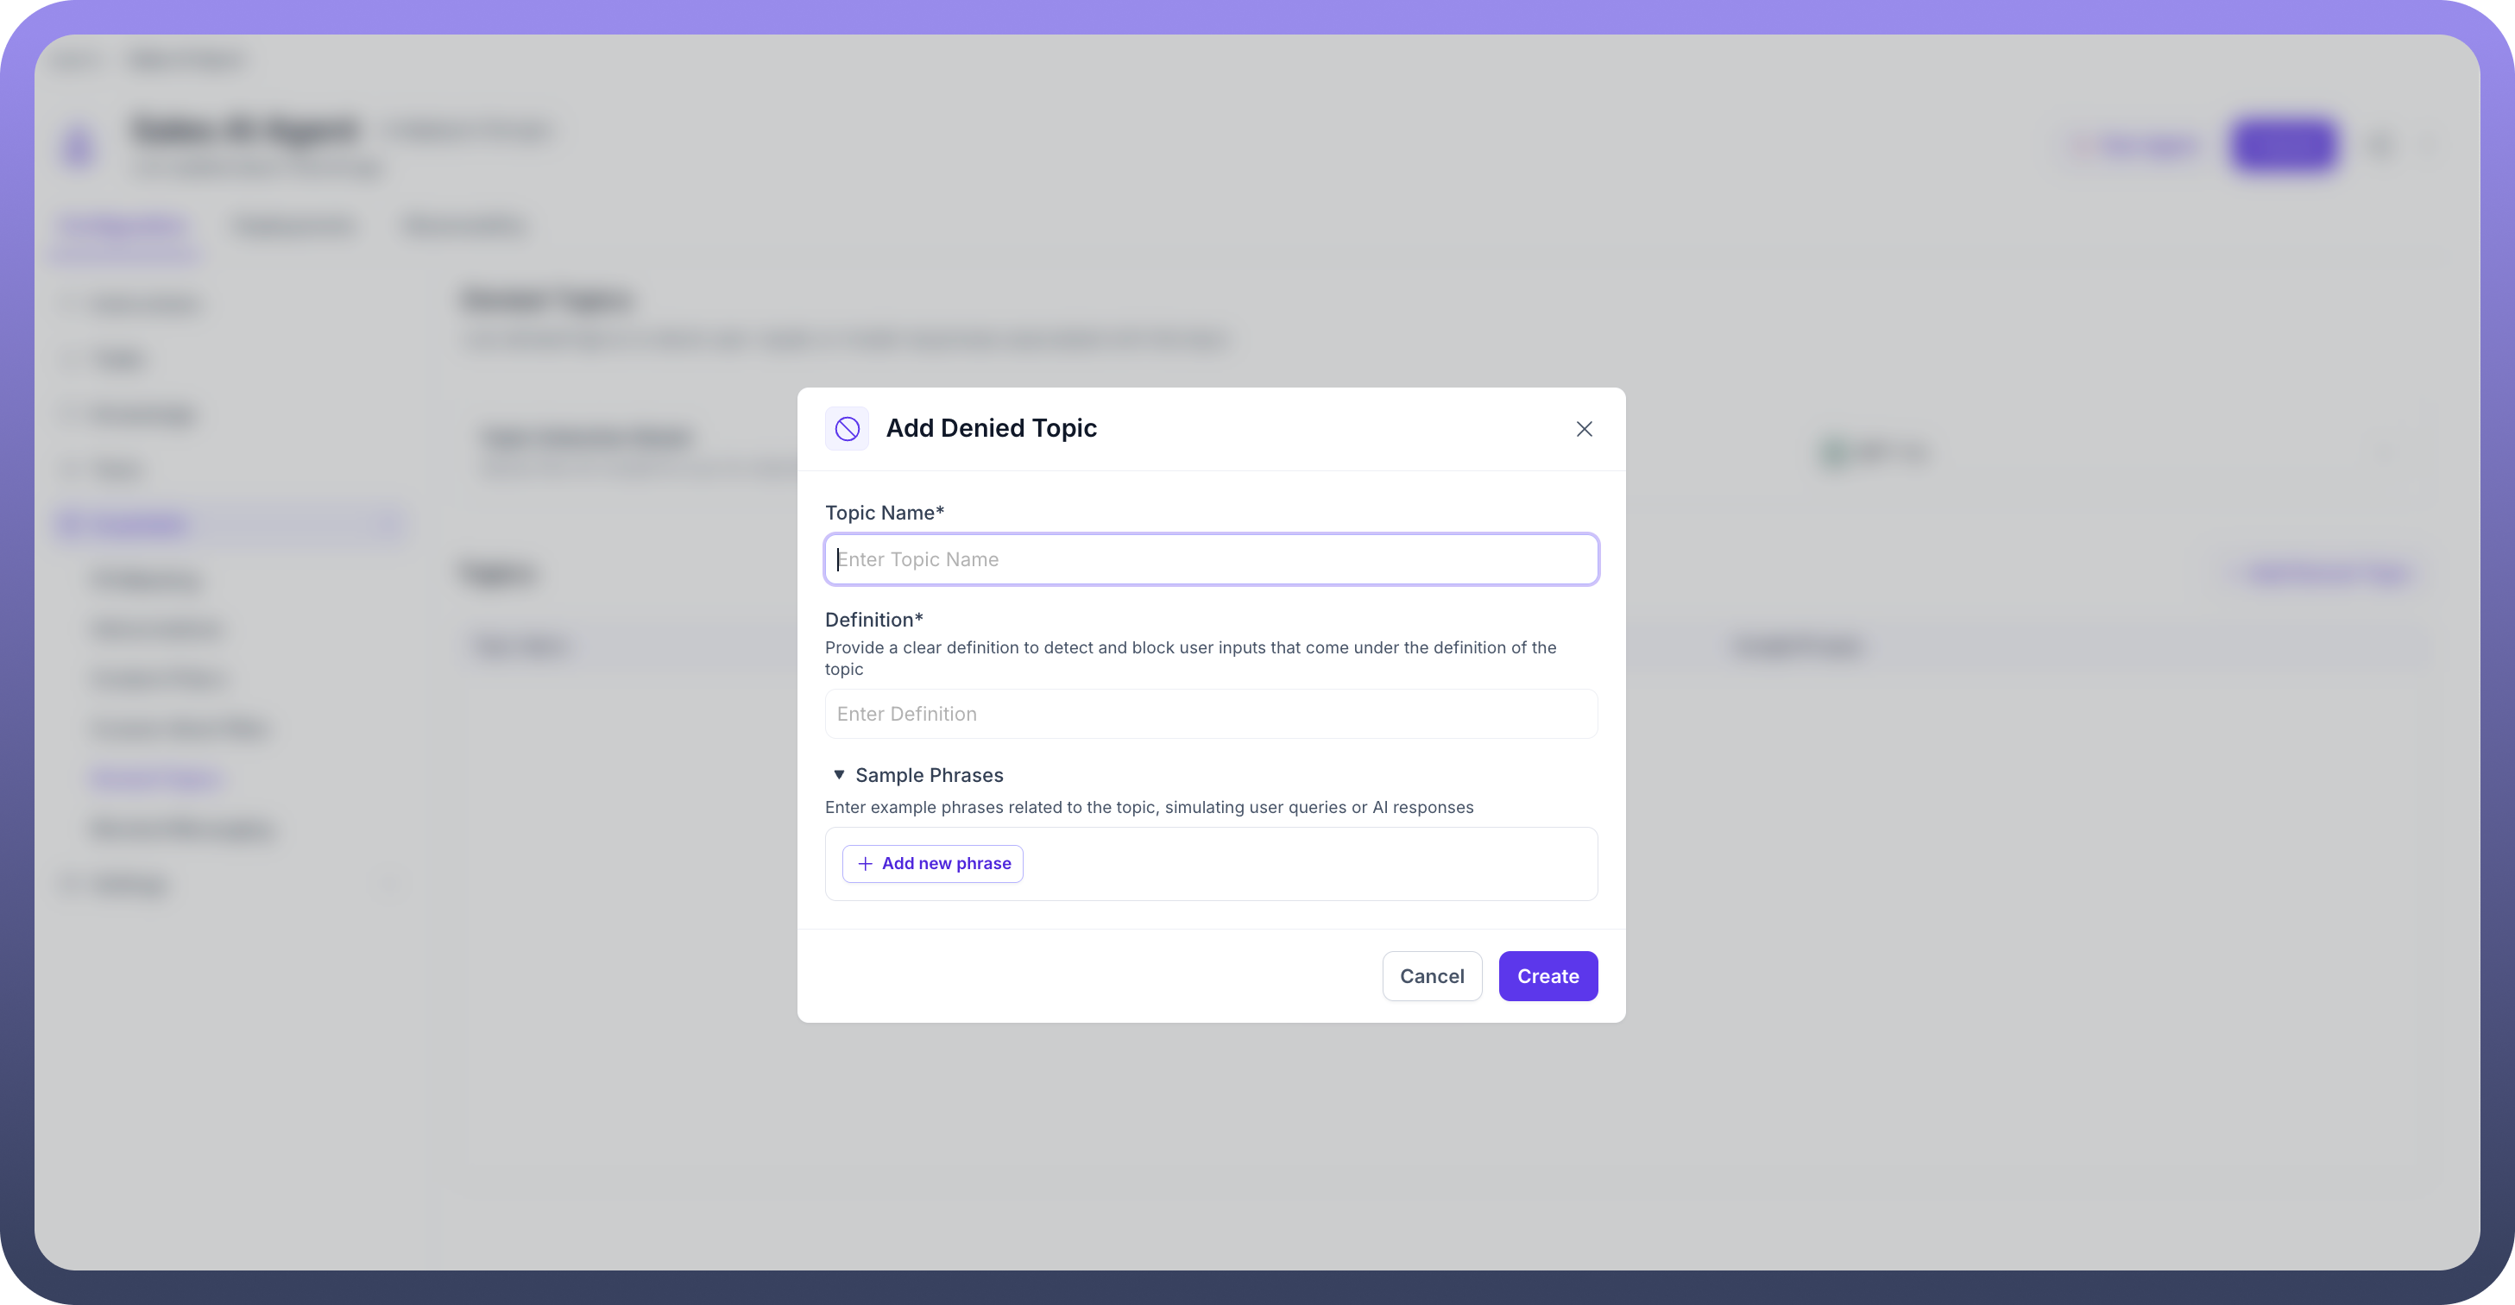Open the blurred second tab in the tab row
2515x1305 pixels.
pyautogui.click(x=293, y=226)
